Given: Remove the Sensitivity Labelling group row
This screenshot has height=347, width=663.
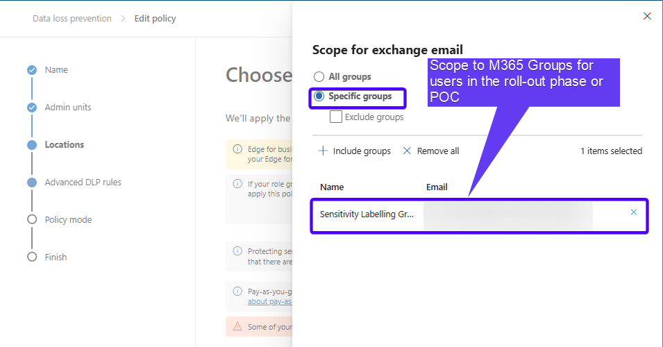Looking at the screenshot, I should click(x=633, y=212).
